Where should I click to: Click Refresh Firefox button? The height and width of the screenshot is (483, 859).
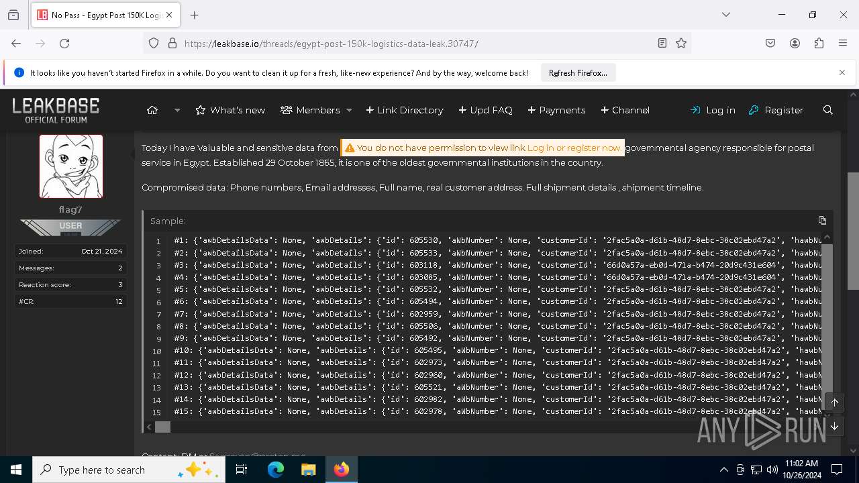click(578, 72)
